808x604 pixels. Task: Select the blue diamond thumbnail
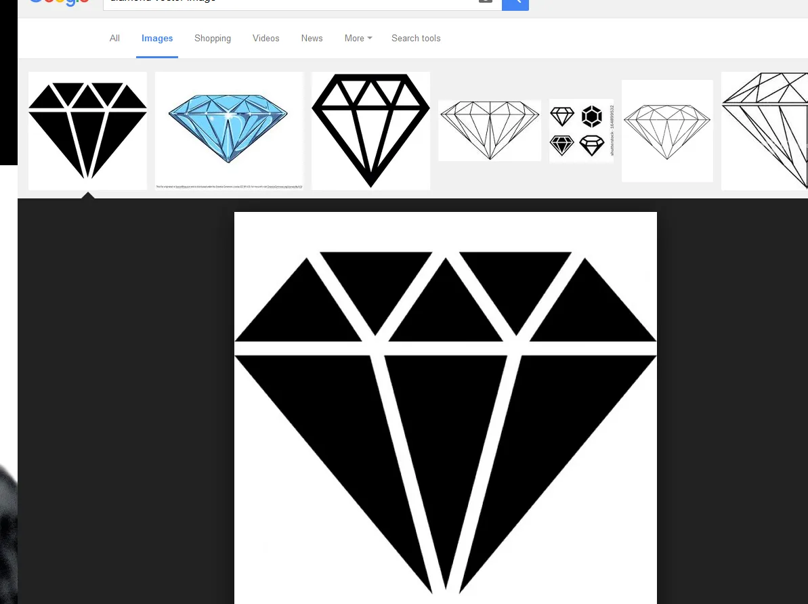pos(230,131)
